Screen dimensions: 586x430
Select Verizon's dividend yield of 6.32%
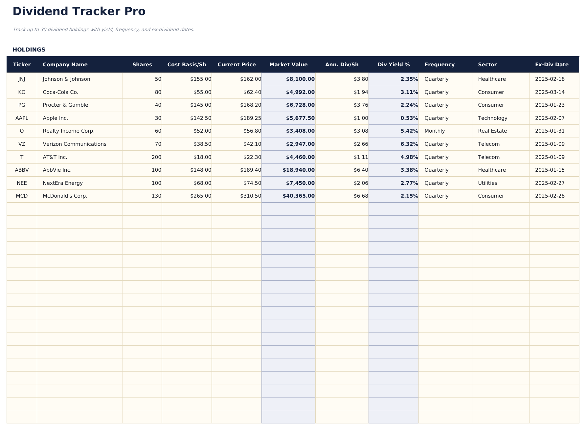tap(409, 144)
